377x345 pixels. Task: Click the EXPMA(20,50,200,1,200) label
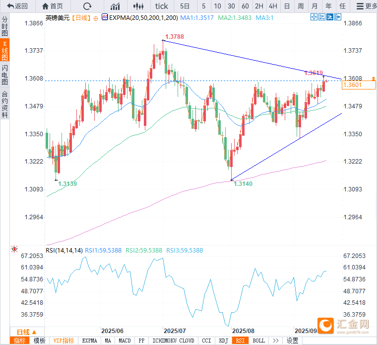143,18
